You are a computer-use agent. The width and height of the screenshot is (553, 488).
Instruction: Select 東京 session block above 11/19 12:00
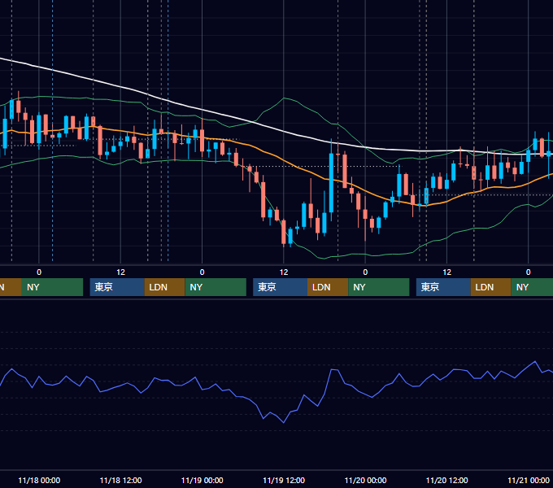tap(280, 287)
